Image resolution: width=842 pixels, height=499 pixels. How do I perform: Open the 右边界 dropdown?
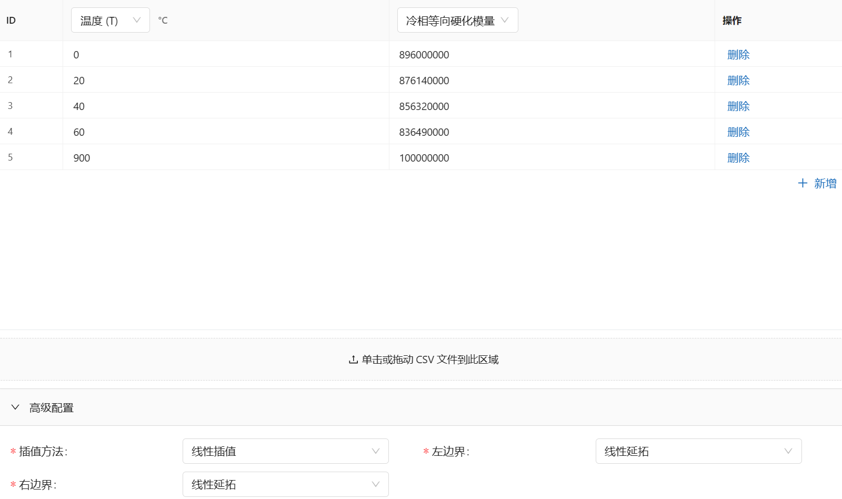(x=286, y=484)
